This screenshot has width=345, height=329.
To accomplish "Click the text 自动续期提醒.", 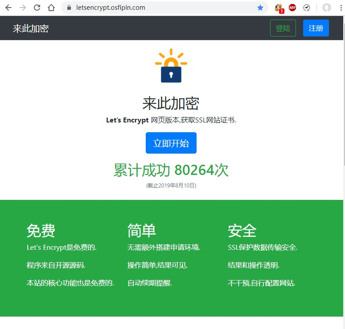I will 150,283.
